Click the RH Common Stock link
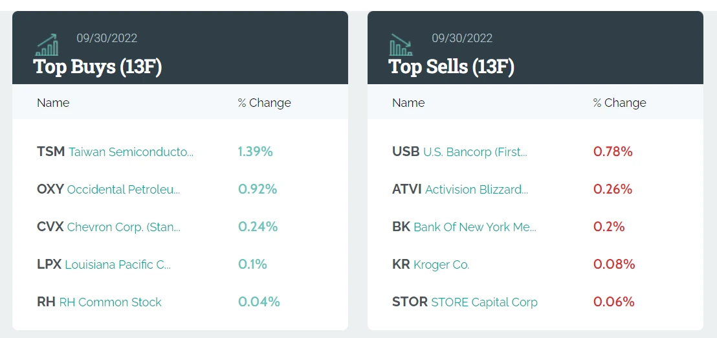The height and width of the screenshot is (338, 717). pos(110,302)
